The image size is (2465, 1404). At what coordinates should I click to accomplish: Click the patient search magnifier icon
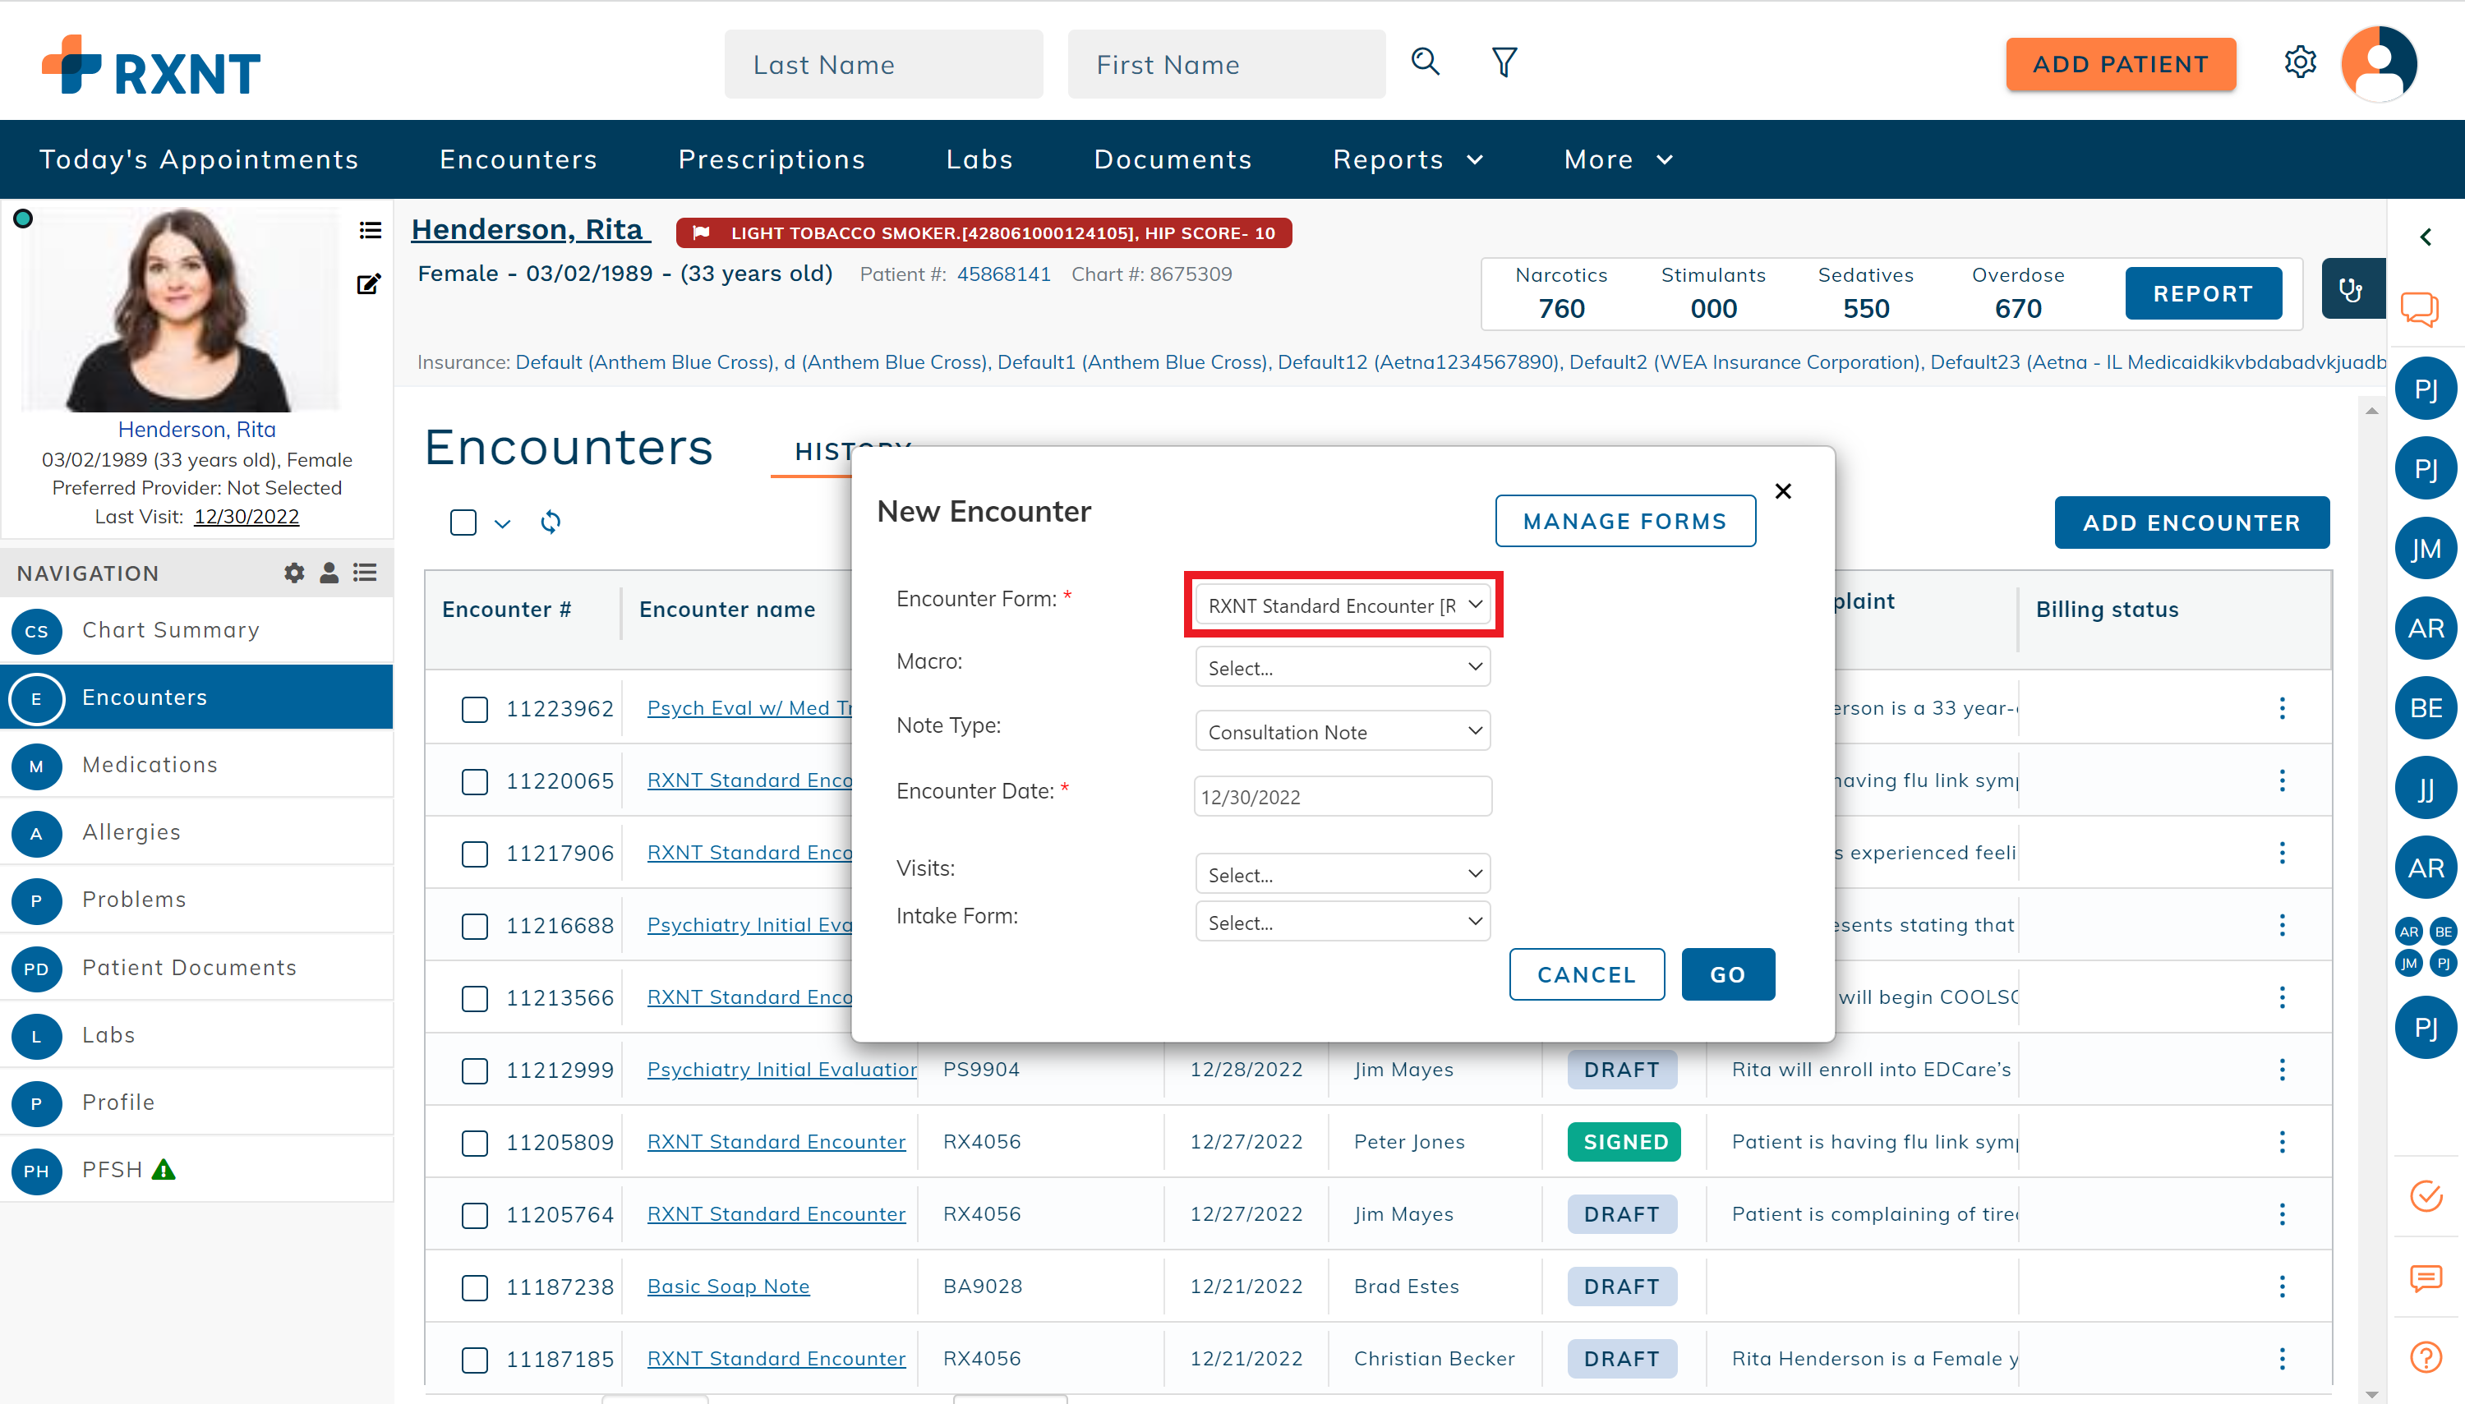point(1425,62)
